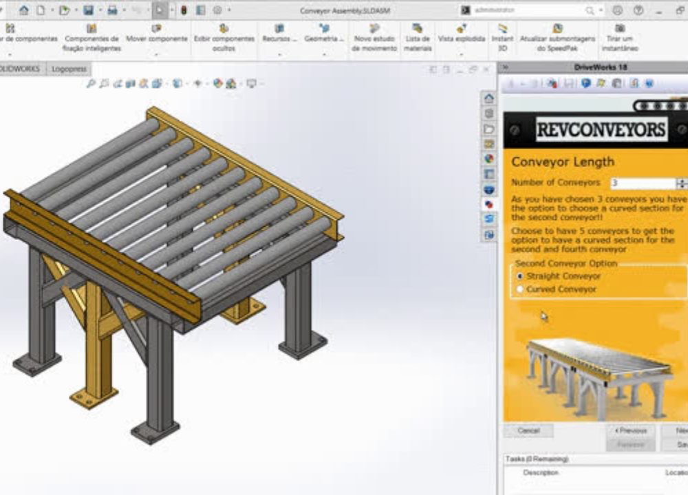Click the Zoom to Fit magnifier icon
The height and width of the screenshot is (495, 688).
[91, 83]
